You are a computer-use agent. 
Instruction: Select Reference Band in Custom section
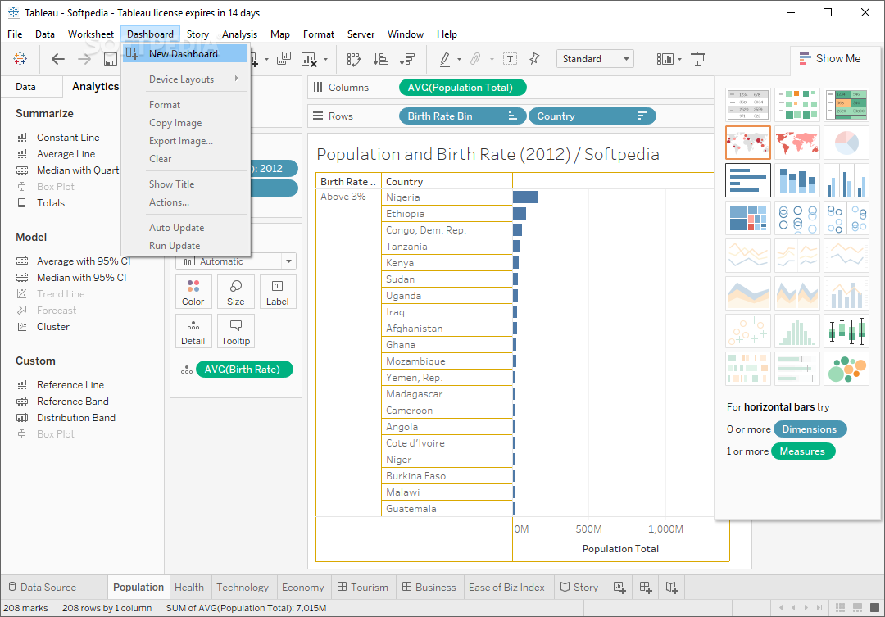coord(72,401)
